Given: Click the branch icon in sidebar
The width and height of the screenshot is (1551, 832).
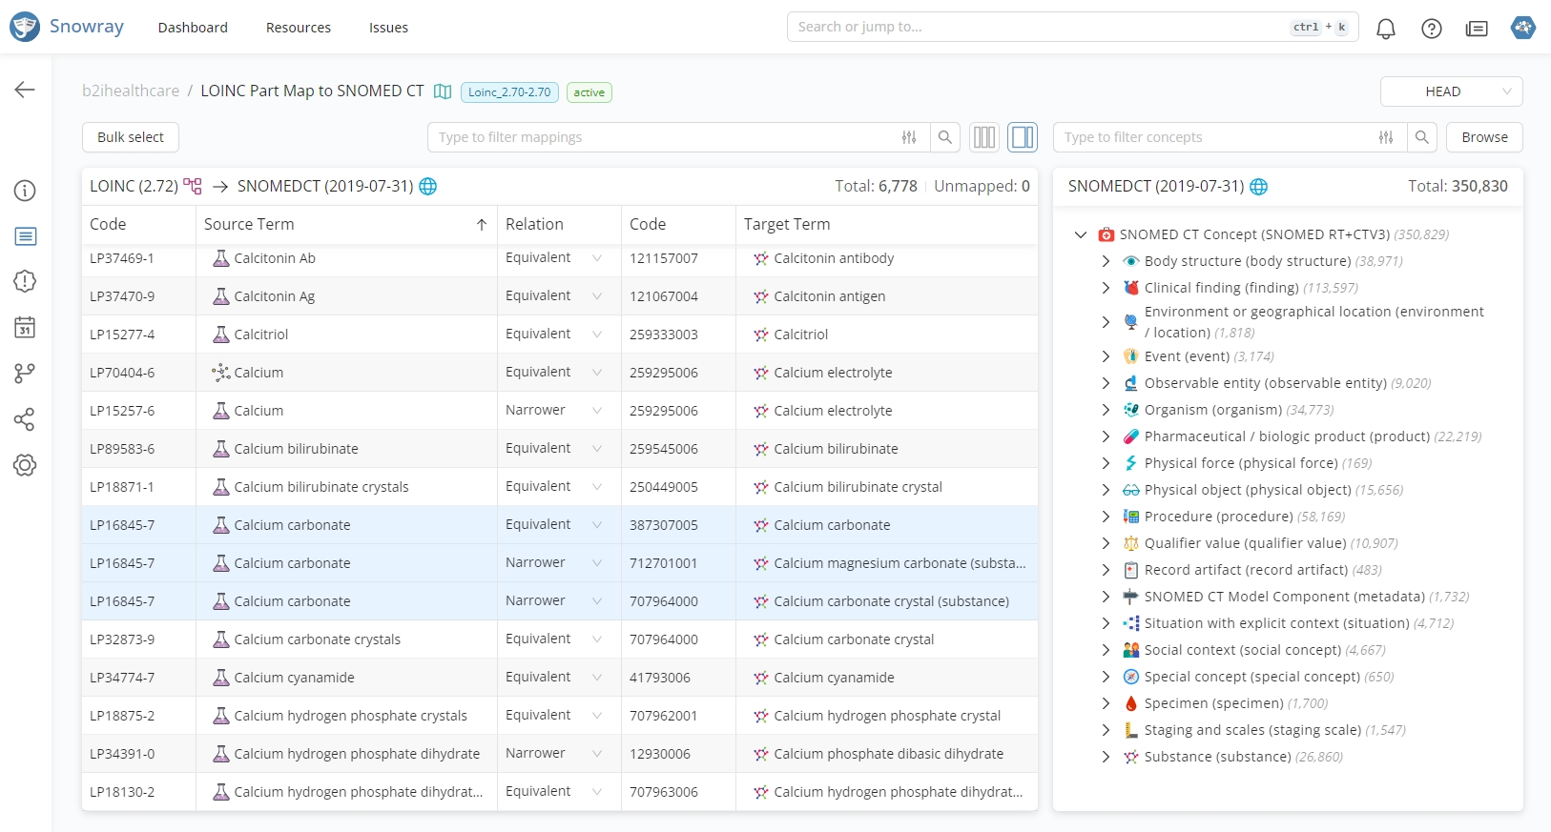Looking at the screenshot, I should 25,374.
